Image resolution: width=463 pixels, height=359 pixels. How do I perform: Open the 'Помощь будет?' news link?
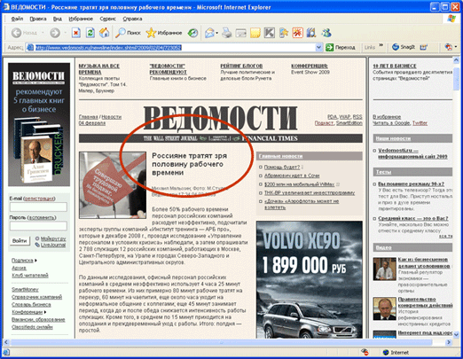click(x=282, y=167)
